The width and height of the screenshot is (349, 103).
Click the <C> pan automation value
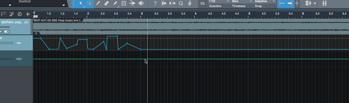[x=19, y=59]
